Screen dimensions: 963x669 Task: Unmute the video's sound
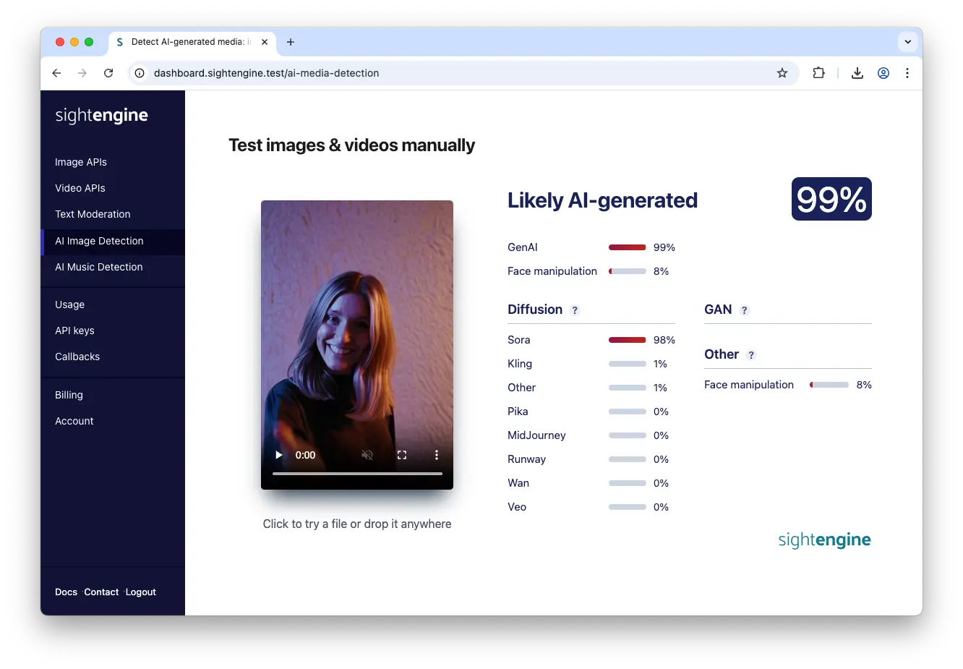367,455
